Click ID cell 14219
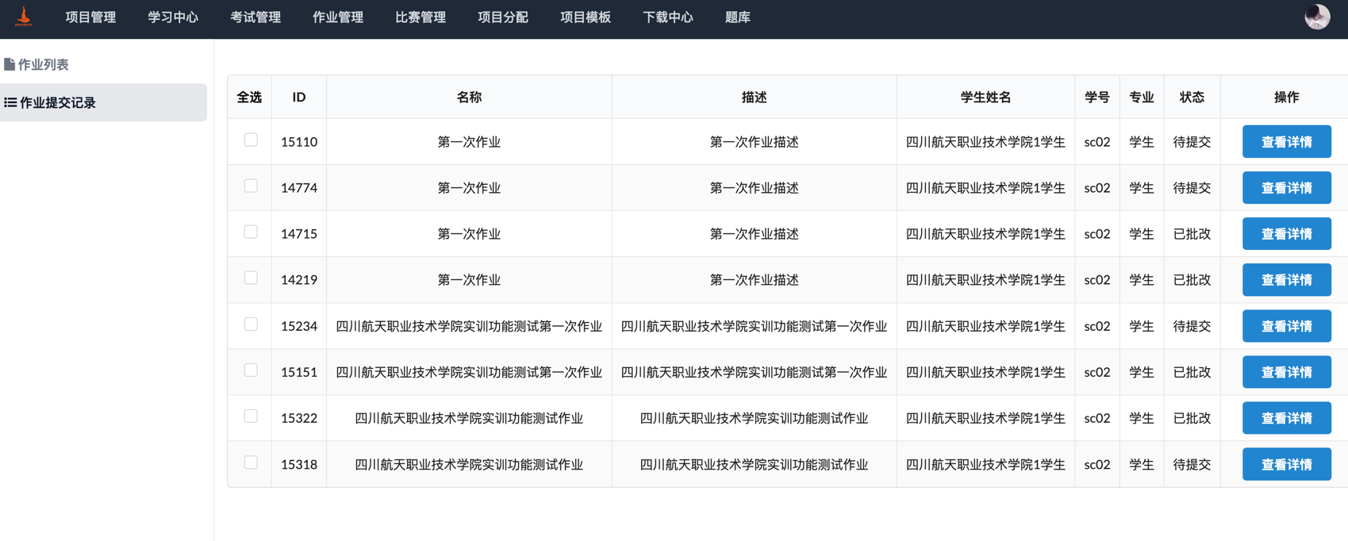This screenshot has width=1348, height=541. (299, 280)
